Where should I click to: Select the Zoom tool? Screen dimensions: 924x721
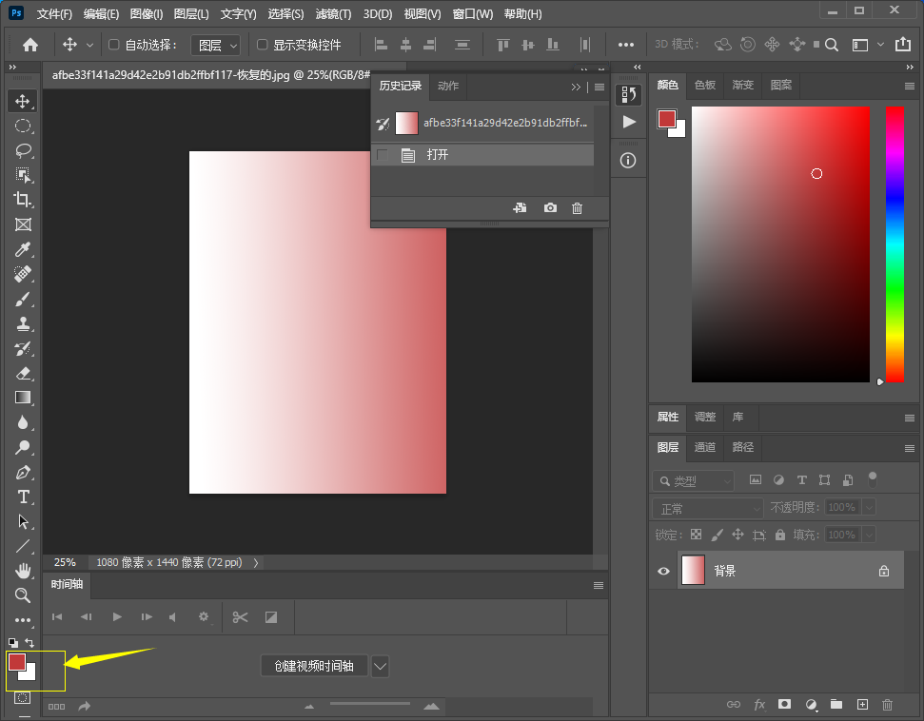coord(23,595)
